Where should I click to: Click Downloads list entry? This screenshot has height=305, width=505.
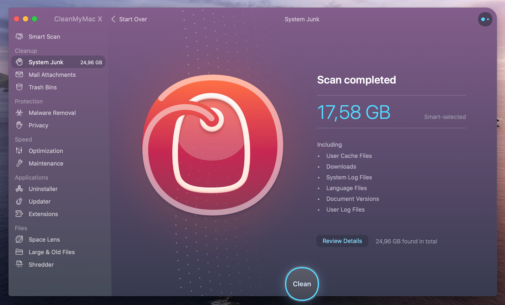341,167
